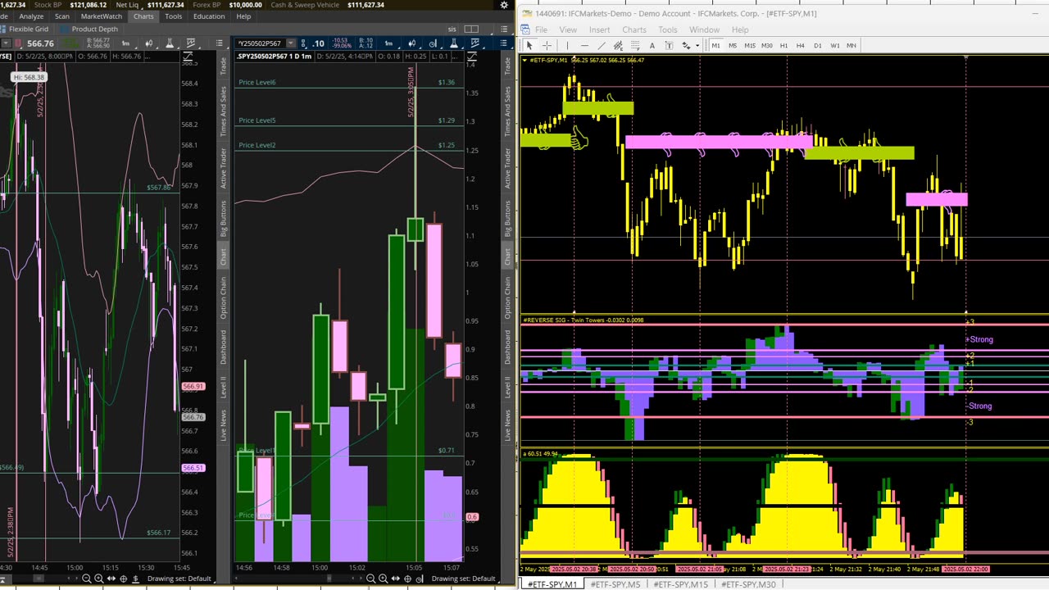Image resolution: width=1049 pixels, height=590 pixels.
Task: Switch to M15 timeframe button
Action: [750, 45]
